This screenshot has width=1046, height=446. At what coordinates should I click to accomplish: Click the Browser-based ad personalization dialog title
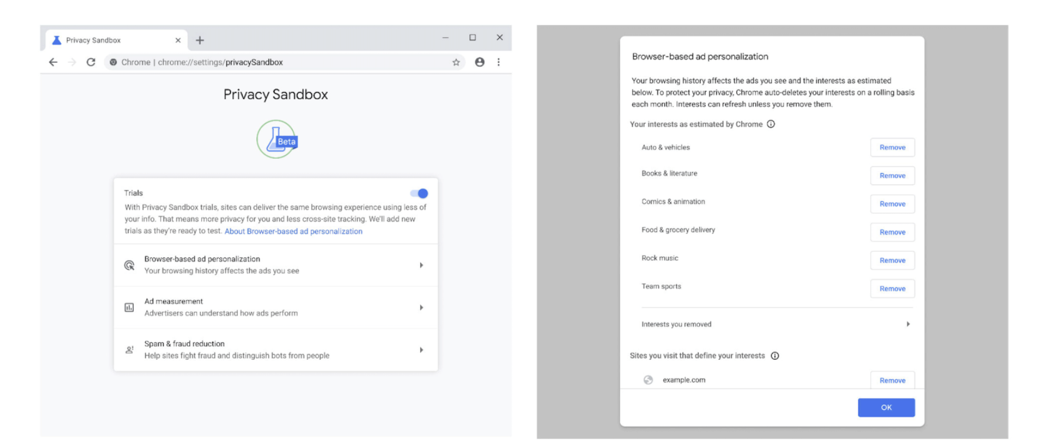(700, 56)
